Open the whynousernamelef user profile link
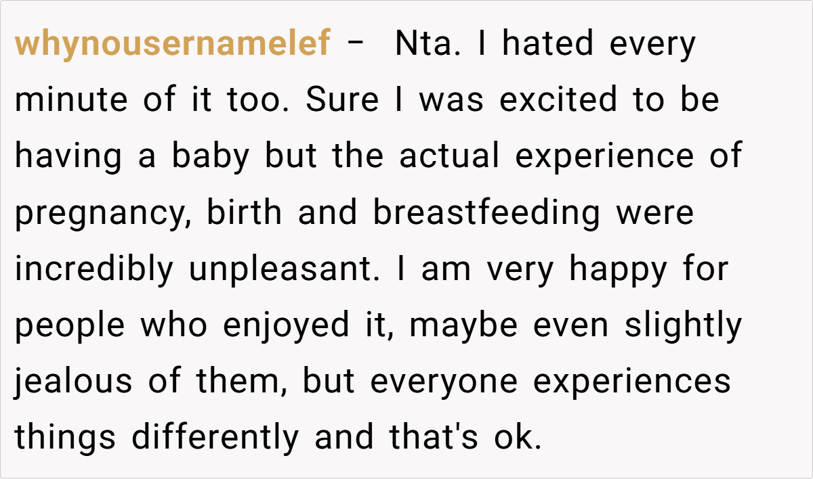Viewport: 813px width, 479px height. coord(173,45)
